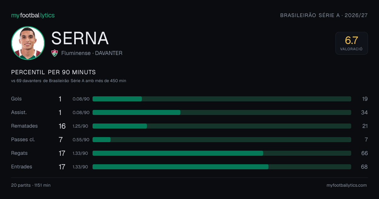The width and height of the screenshot is (379, 199).
Task: Click the Regats percentile bar
Action: pyautogui.click(x=222, y=153)
